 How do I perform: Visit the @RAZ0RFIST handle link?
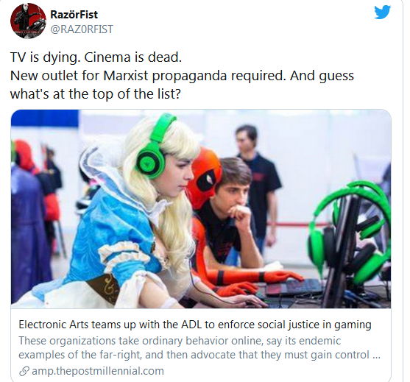82,29
